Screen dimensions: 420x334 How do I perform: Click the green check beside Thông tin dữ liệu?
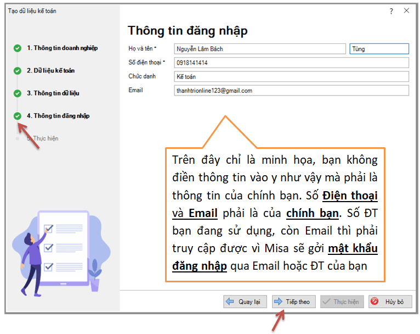(18, 93)
